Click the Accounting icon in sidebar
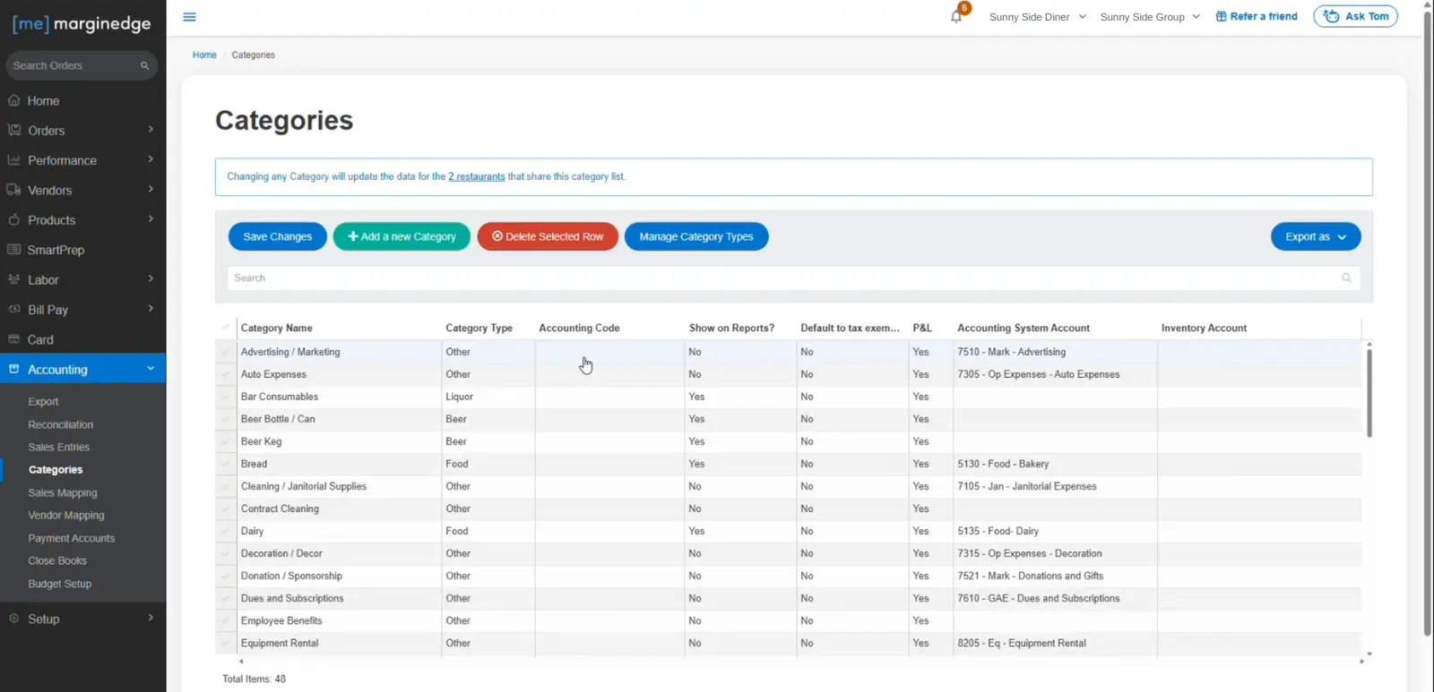The width and height of the screenshot is (1434, 692). (x=13, y=369)
